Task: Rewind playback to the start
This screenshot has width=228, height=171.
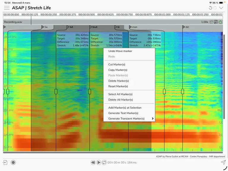Action: click(93, 162)
